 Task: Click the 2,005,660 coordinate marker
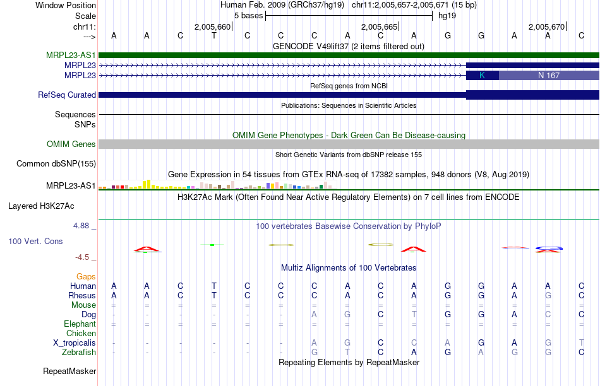pyautogui.click(x=213, y=26)
